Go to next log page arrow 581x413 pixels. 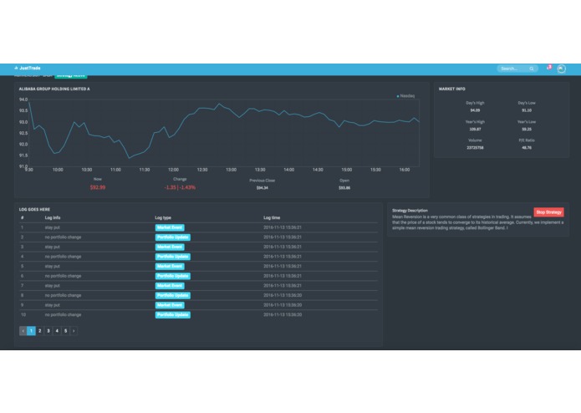pyautogui.click(x=74, y=331)
